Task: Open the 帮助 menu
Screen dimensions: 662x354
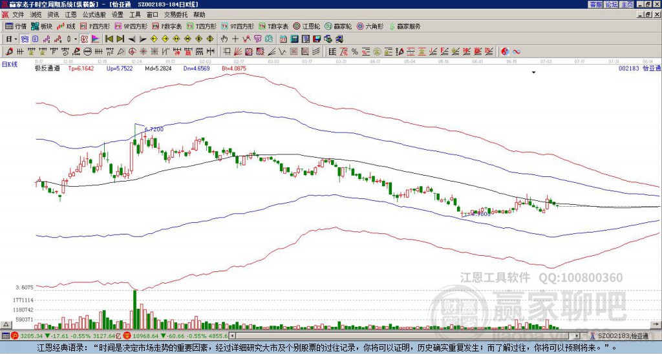Action: (x=199, y=15)
